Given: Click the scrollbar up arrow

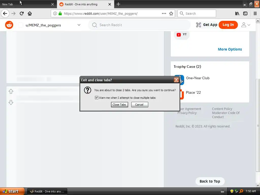Looking at the screenshot, I should pos(258,21).
